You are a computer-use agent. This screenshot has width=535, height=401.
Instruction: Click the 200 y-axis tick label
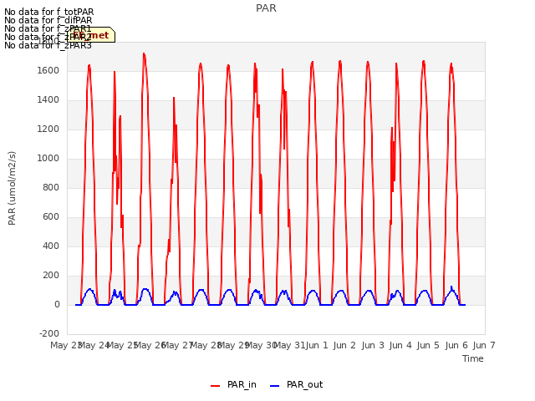point(51,276)
